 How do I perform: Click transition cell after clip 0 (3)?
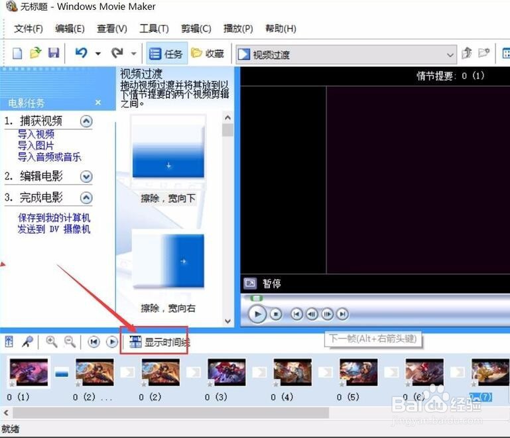coord(259,372)
